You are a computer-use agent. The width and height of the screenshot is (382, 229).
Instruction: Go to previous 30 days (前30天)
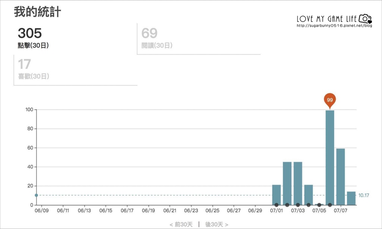click(x=181, y=225)
